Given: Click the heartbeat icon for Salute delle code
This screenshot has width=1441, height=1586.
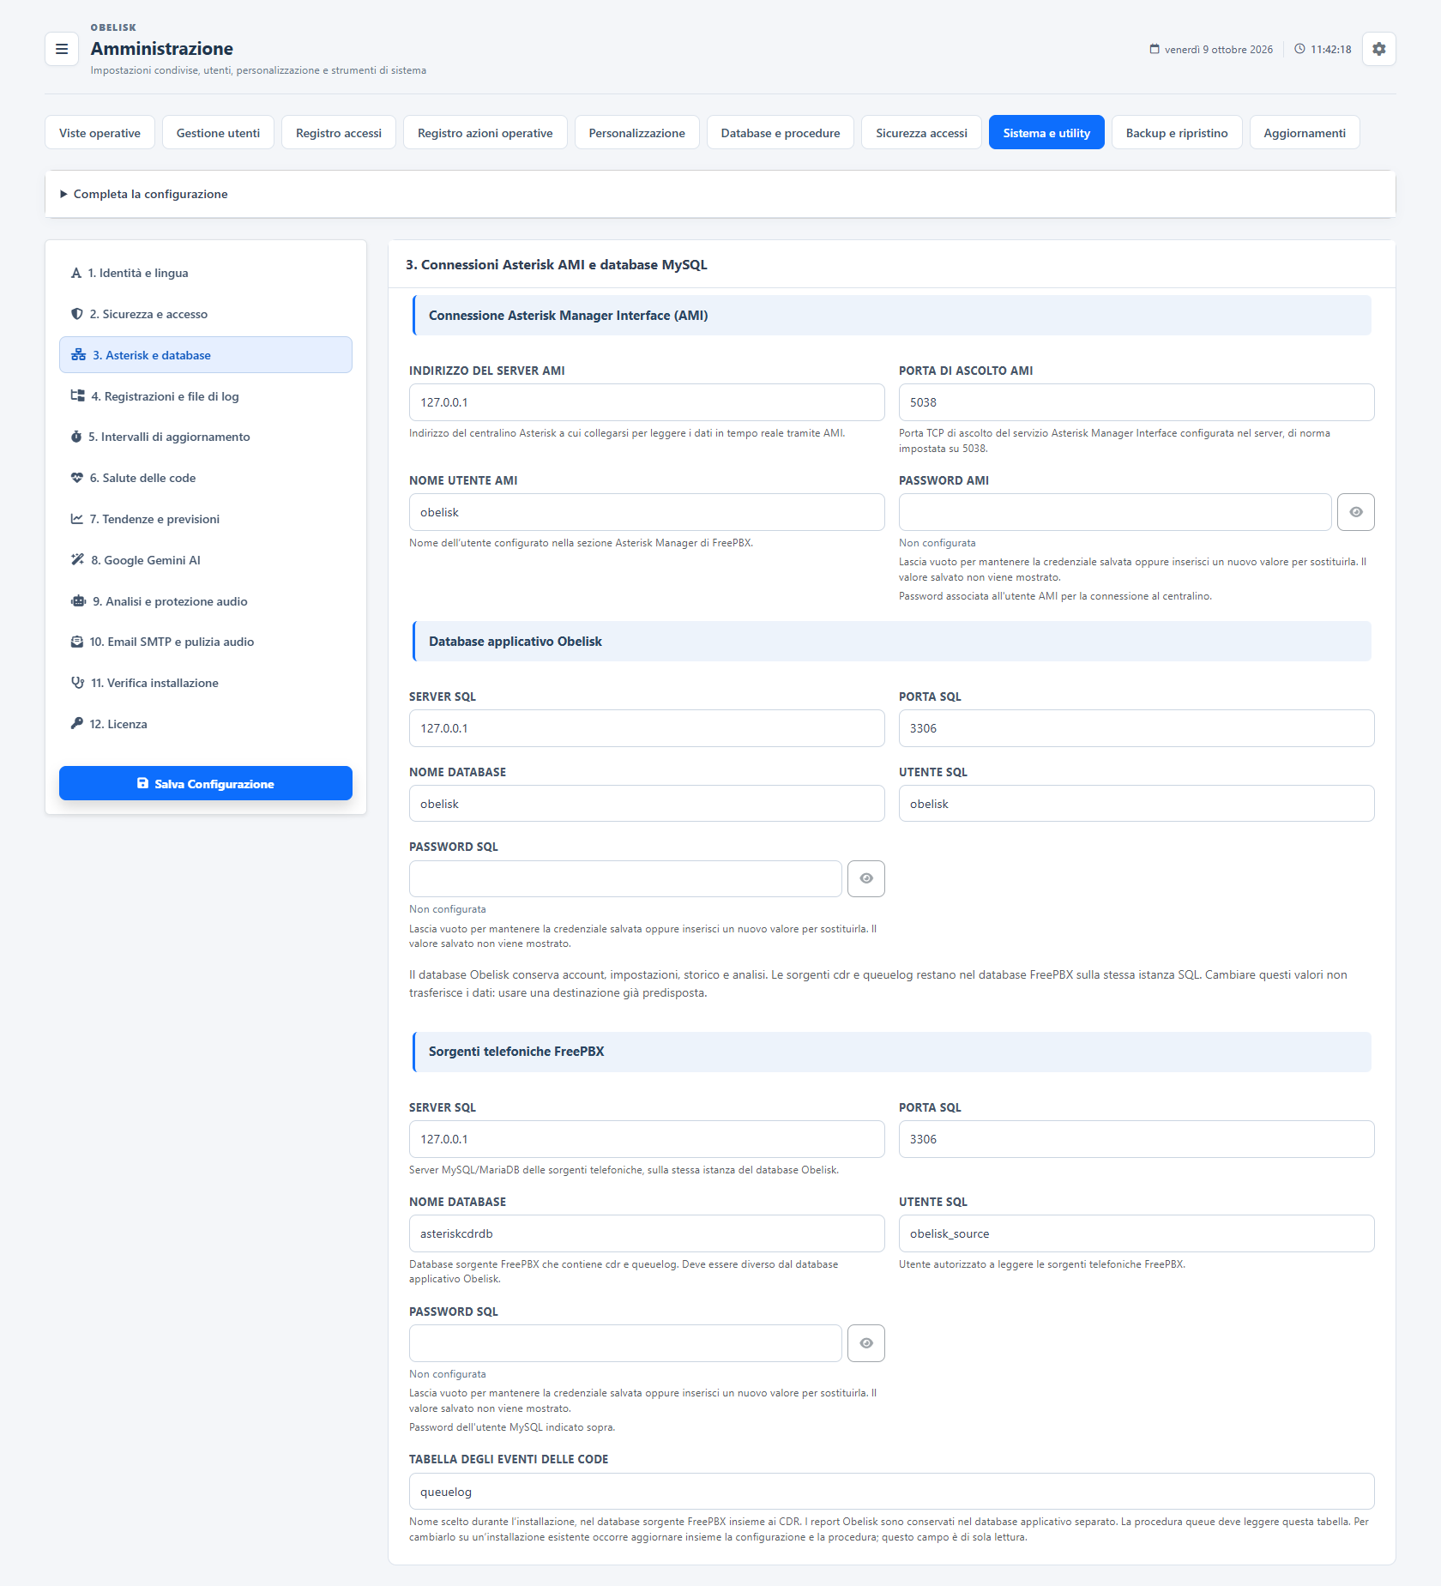Looking at the screenshot, I should 77,478.
